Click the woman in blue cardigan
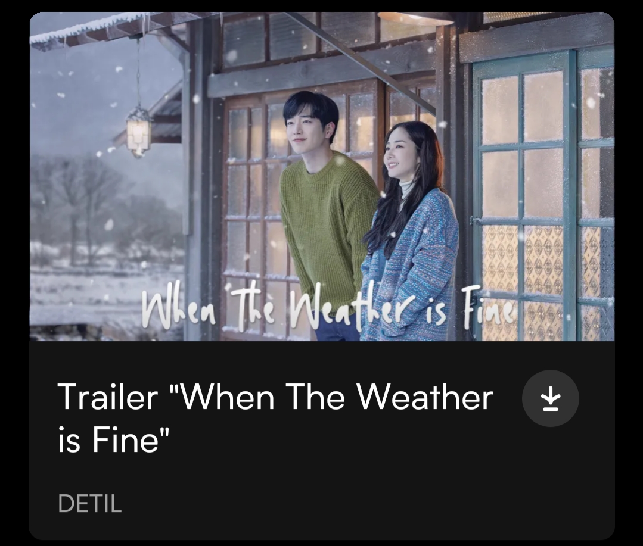This screenshot has height=546, width=643. pyautogui.click(x=410, y=233)
